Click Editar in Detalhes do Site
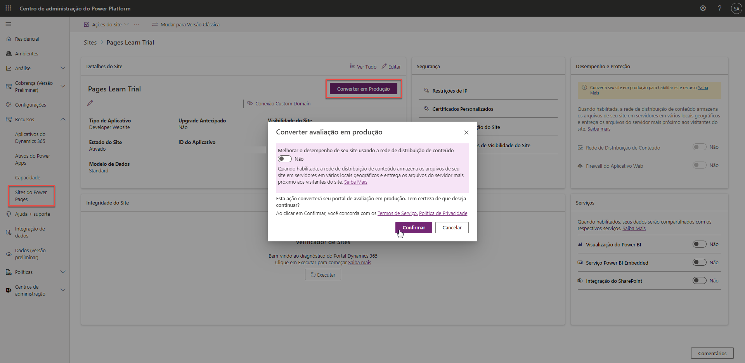 point(391,67)
